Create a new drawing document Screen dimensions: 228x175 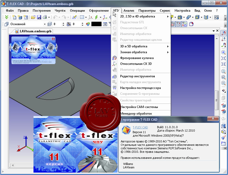pos(14,17)
